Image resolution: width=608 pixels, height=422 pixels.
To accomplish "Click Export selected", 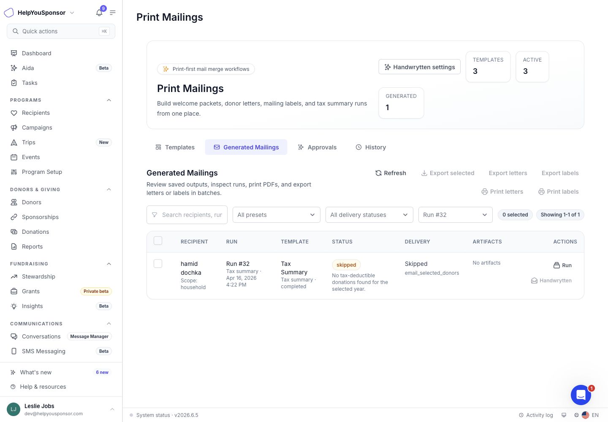I will click(448, 173).
